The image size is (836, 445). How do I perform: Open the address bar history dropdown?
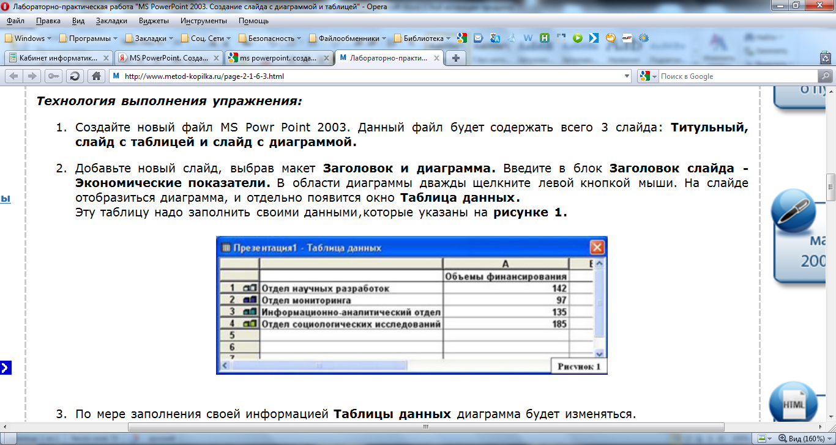[626, 76]
